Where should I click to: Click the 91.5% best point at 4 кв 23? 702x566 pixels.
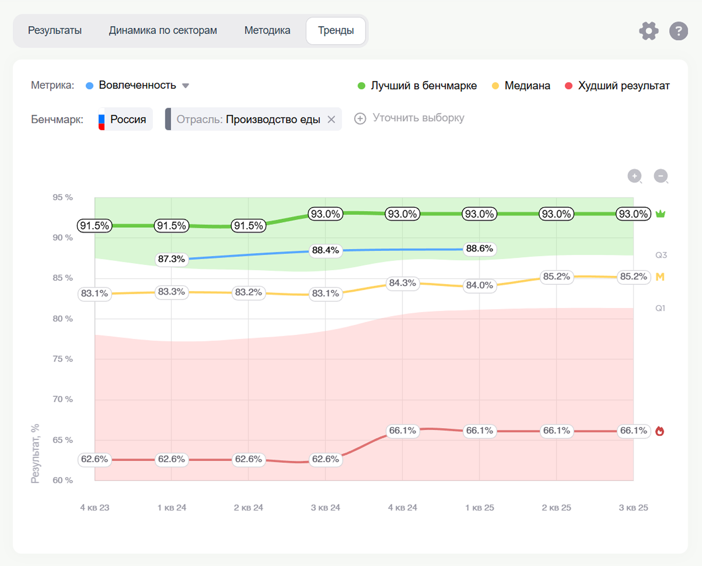point(94,226)
